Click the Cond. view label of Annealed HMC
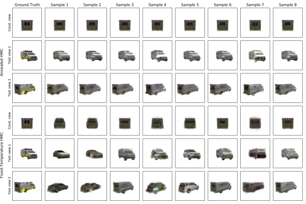The image size is (306, 204). (10, 23)
